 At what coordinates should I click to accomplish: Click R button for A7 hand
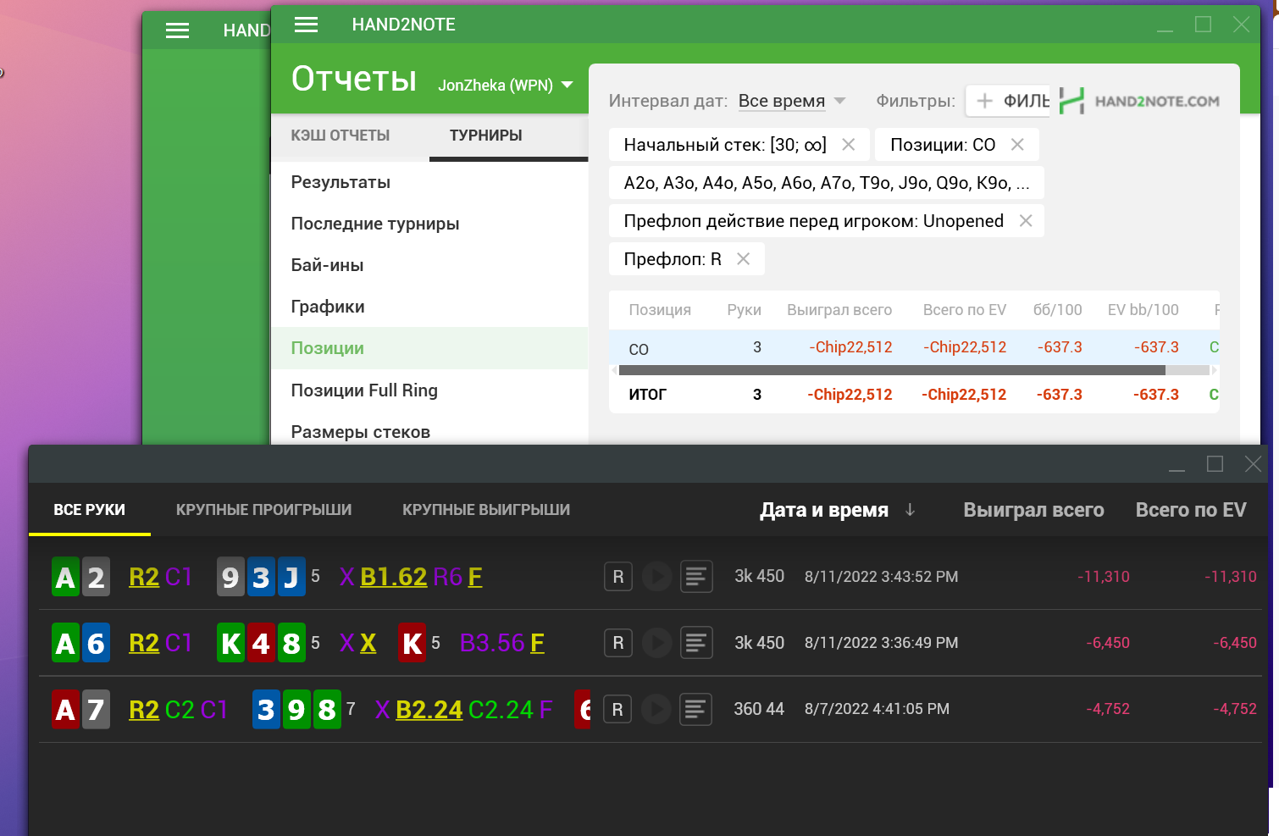[x=617, y=709]
